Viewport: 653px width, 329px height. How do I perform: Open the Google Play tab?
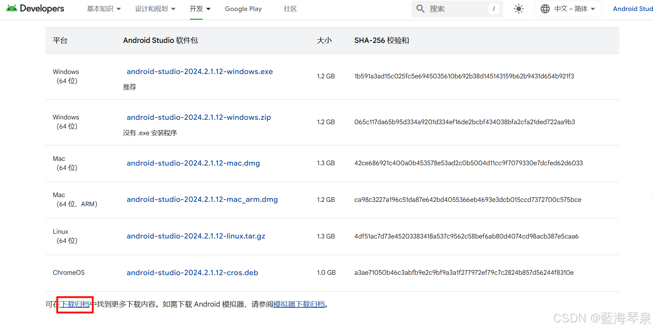(243, 9)
